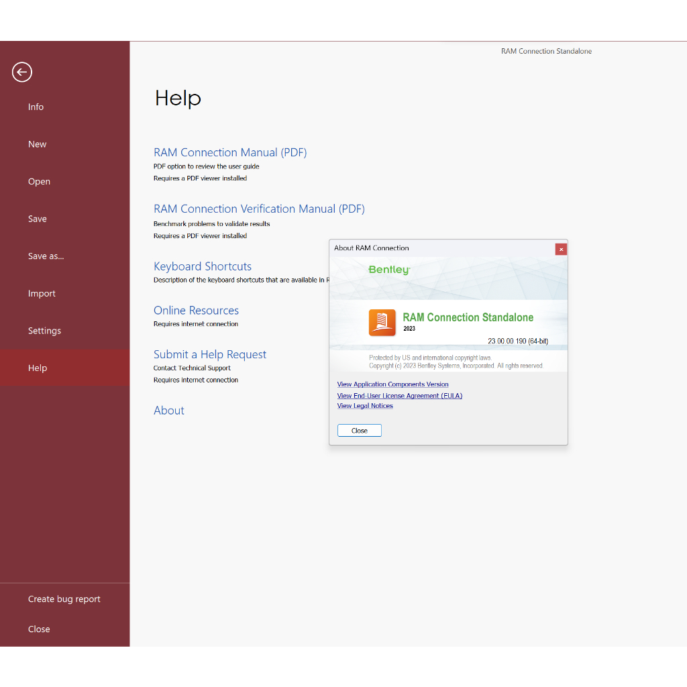Click the back arrow icon

point(22,72)
